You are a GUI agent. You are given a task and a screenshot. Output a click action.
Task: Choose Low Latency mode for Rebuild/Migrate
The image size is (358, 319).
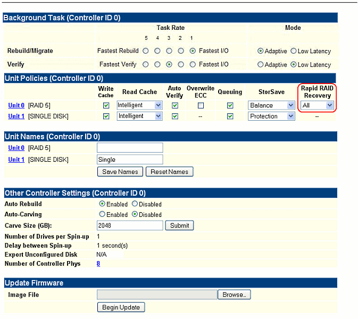coord(294,51)
